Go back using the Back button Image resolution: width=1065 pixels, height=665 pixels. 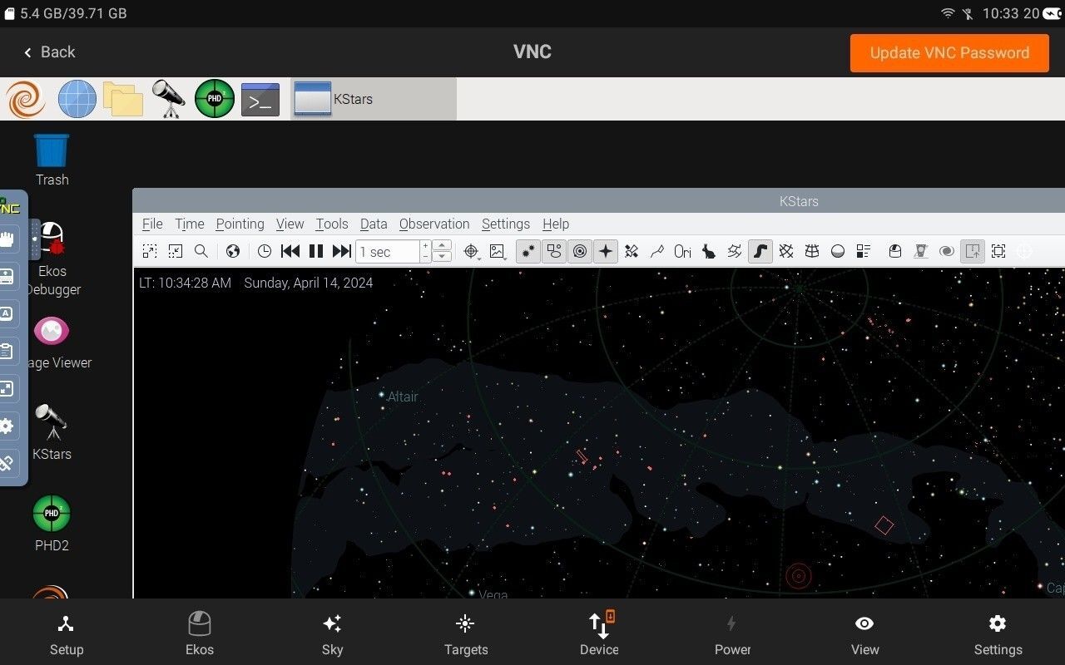(x=49, y=52)
